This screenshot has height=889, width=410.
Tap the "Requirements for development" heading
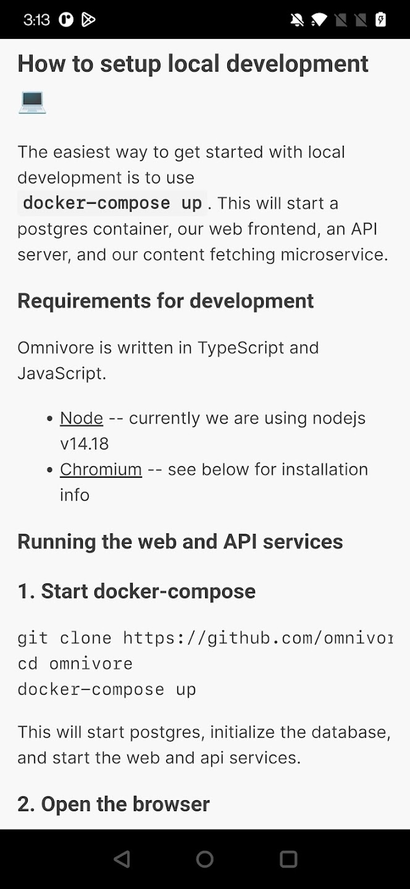pos(165,301)
